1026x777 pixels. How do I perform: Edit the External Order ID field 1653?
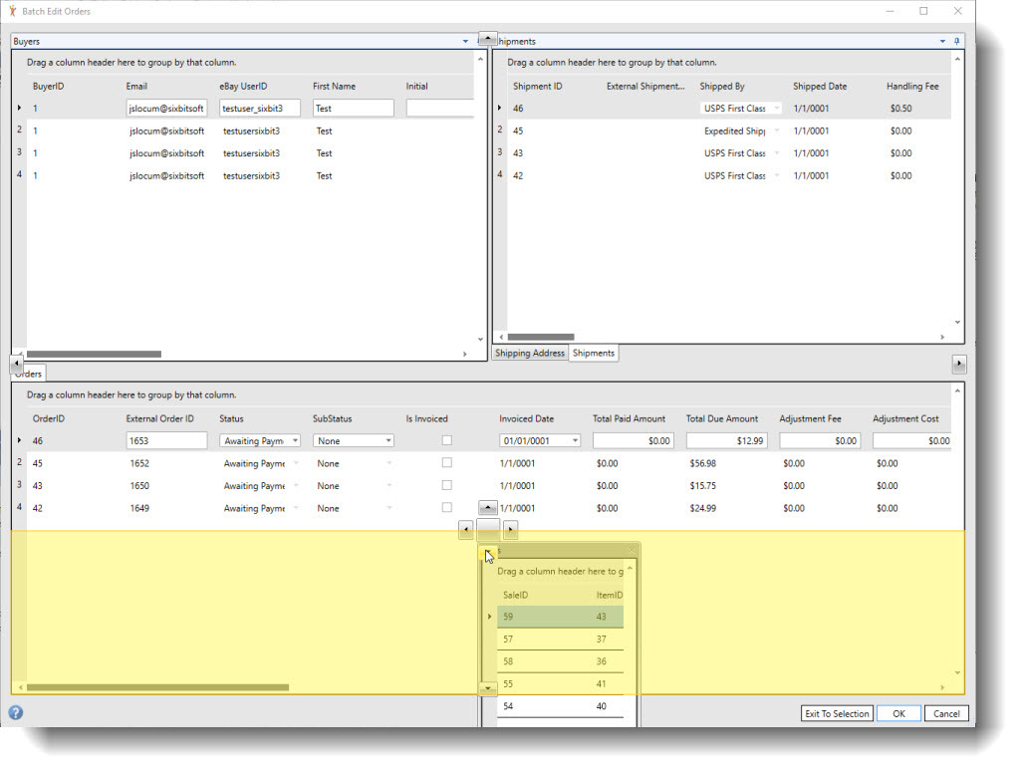167,440
